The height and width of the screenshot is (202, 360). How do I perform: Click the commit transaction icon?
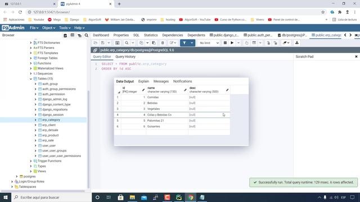(x=268, y=43)
